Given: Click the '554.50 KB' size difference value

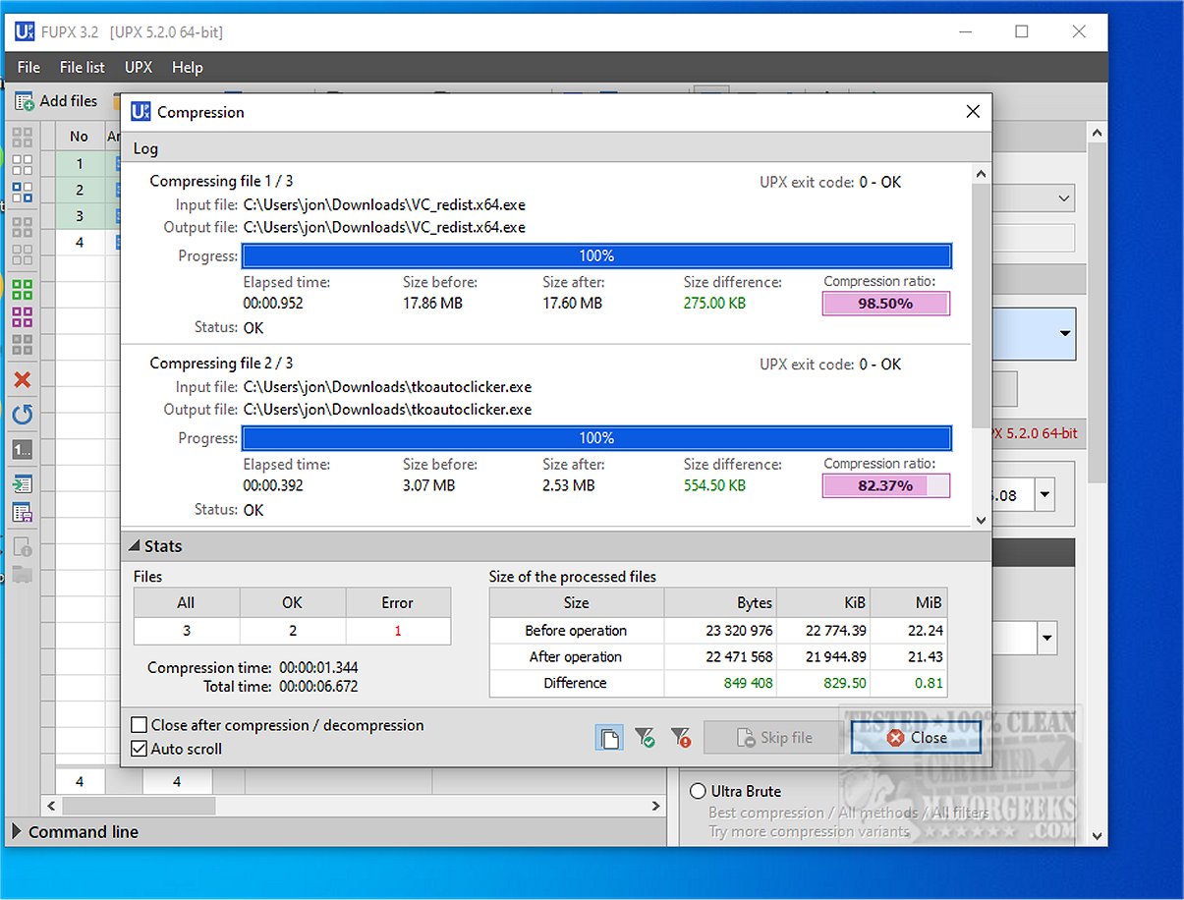Looking at the screenshot, I should click(714, 485).
